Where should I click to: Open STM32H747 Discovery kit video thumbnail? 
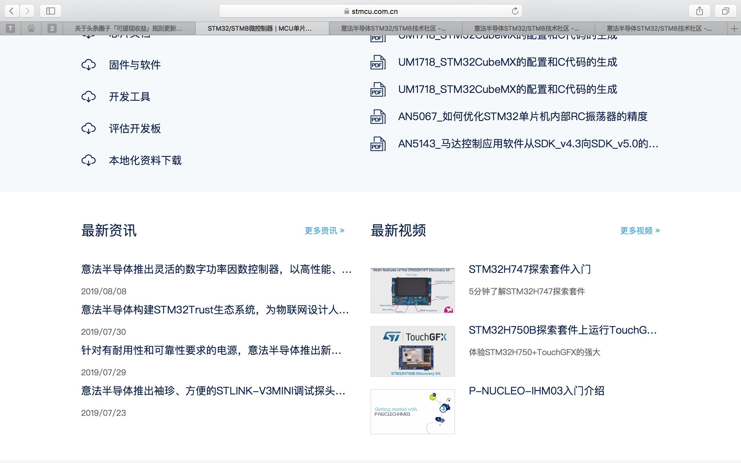(x=412, y=290)
